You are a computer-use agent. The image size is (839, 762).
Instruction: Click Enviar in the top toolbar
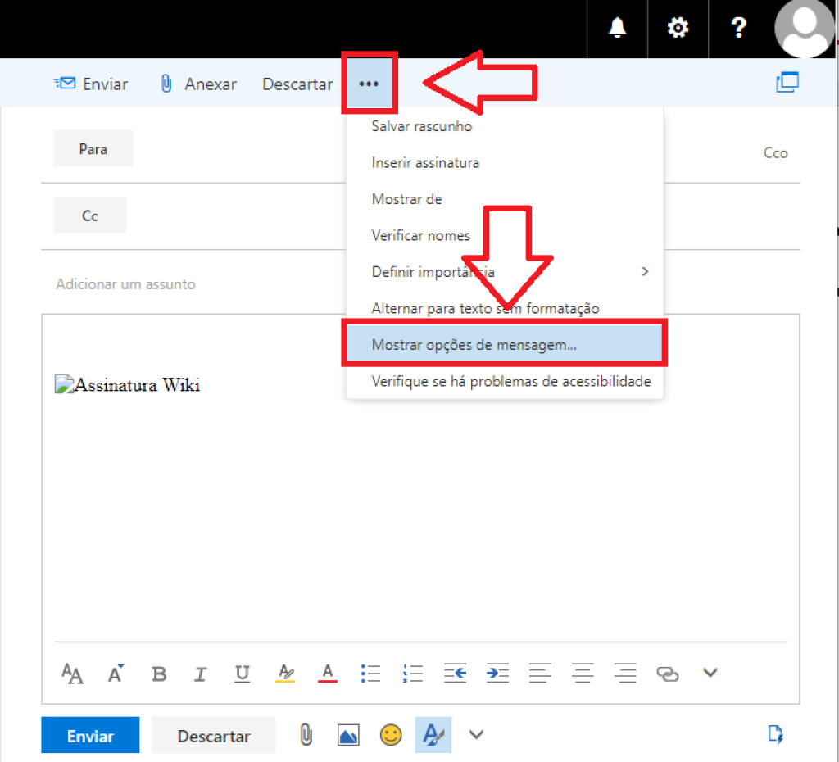coord(91,84)
